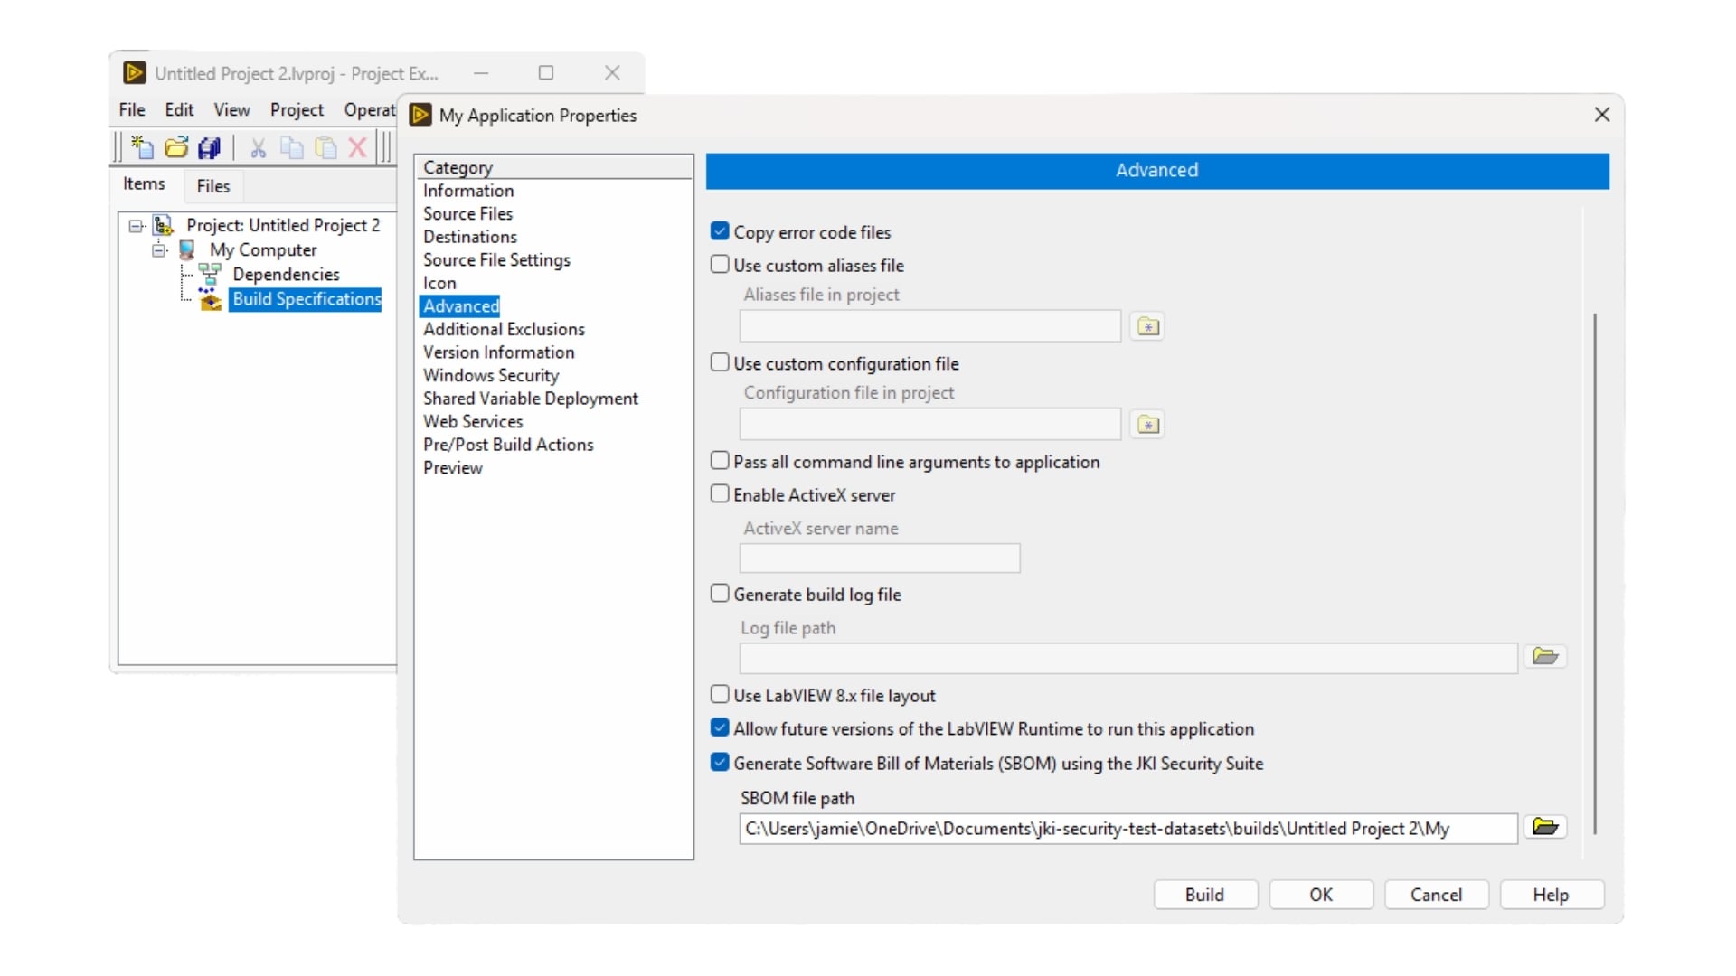
Task: Open the View menu
Action: point(231,109)
